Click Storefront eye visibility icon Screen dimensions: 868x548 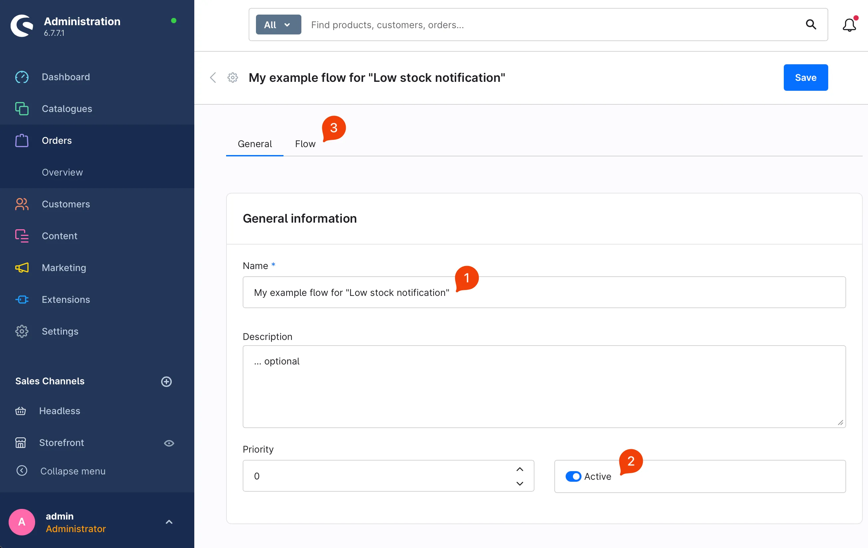point(169,443)
